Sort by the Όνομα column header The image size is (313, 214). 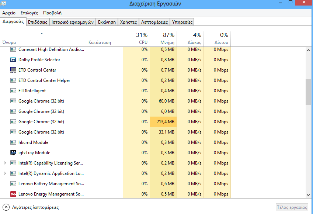[x=43, y=39]
